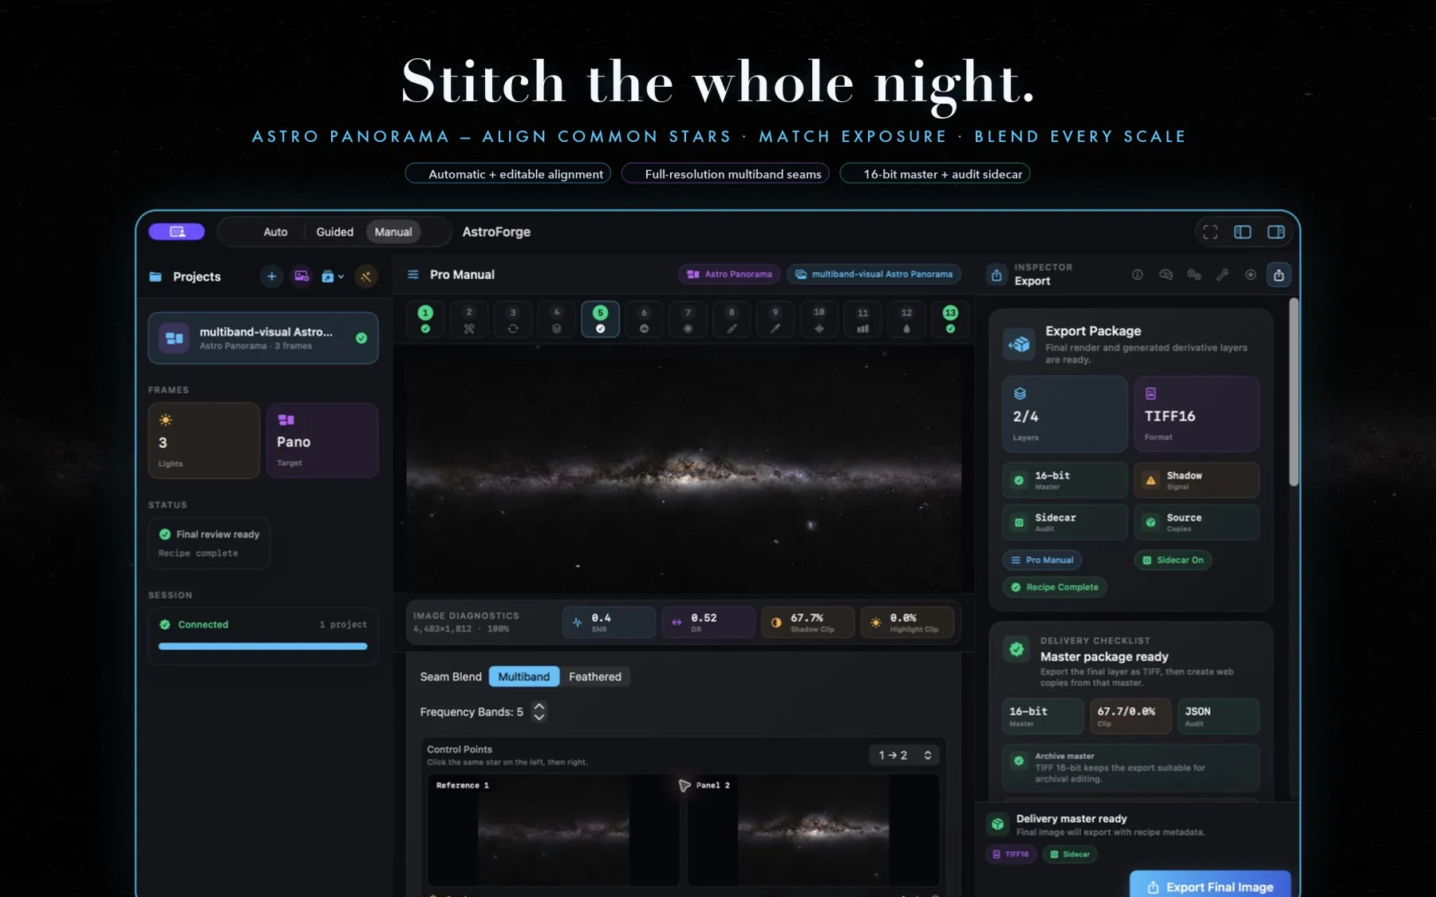
Task: Click the TIFF16 Format card
Action: coord(1197,415)
